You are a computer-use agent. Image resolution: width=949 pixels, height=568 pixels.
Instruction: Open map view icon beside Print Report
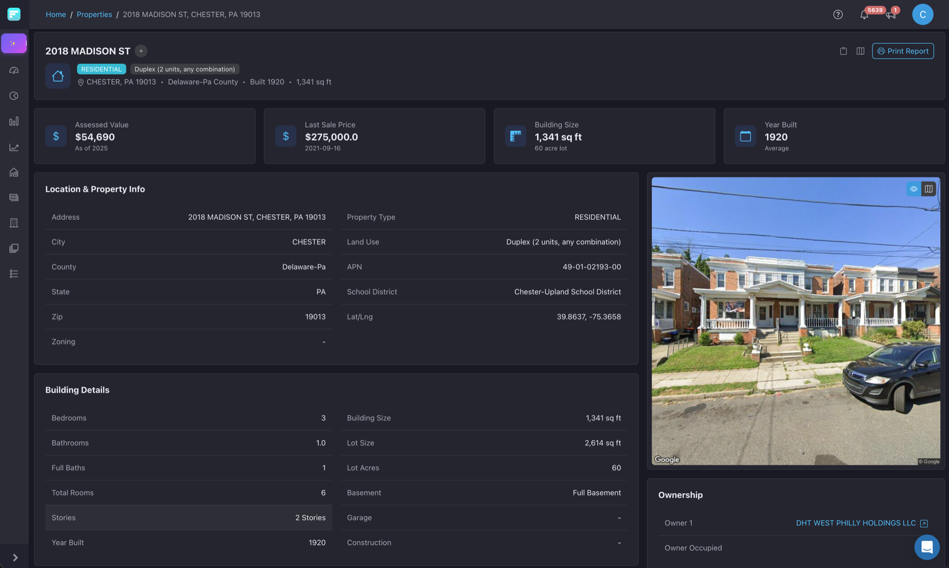click(x=860, y=51)
